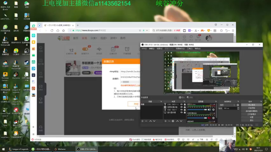Move selected OBS source down
The image size is (271, 152).
point(181,121)
